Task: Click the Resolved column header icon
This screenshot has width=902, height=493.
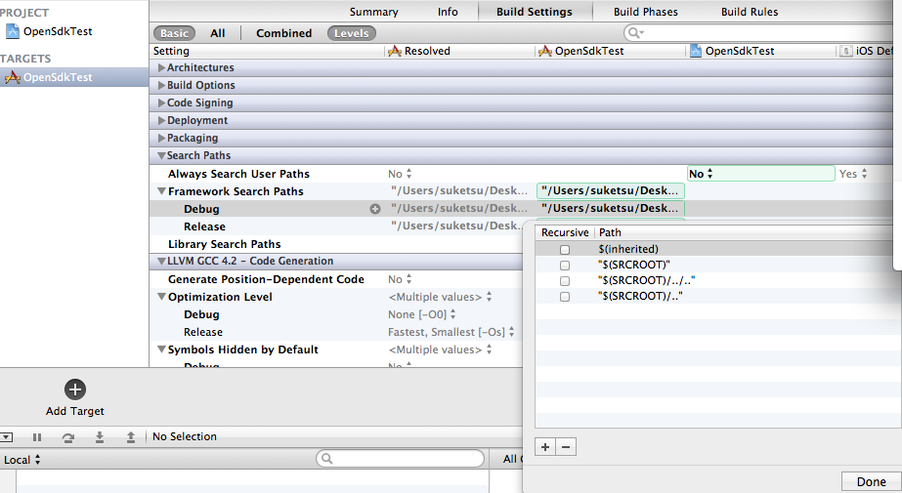Action: pos(395,51)
